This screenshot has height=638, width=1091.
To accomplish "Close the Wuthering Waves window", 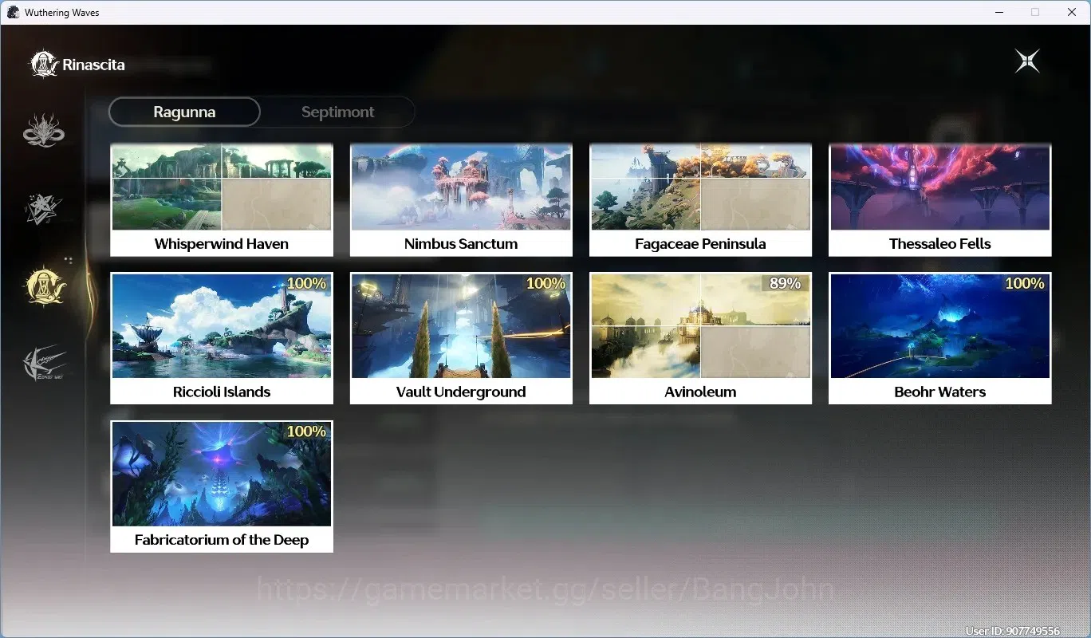I will [1072, 12].
